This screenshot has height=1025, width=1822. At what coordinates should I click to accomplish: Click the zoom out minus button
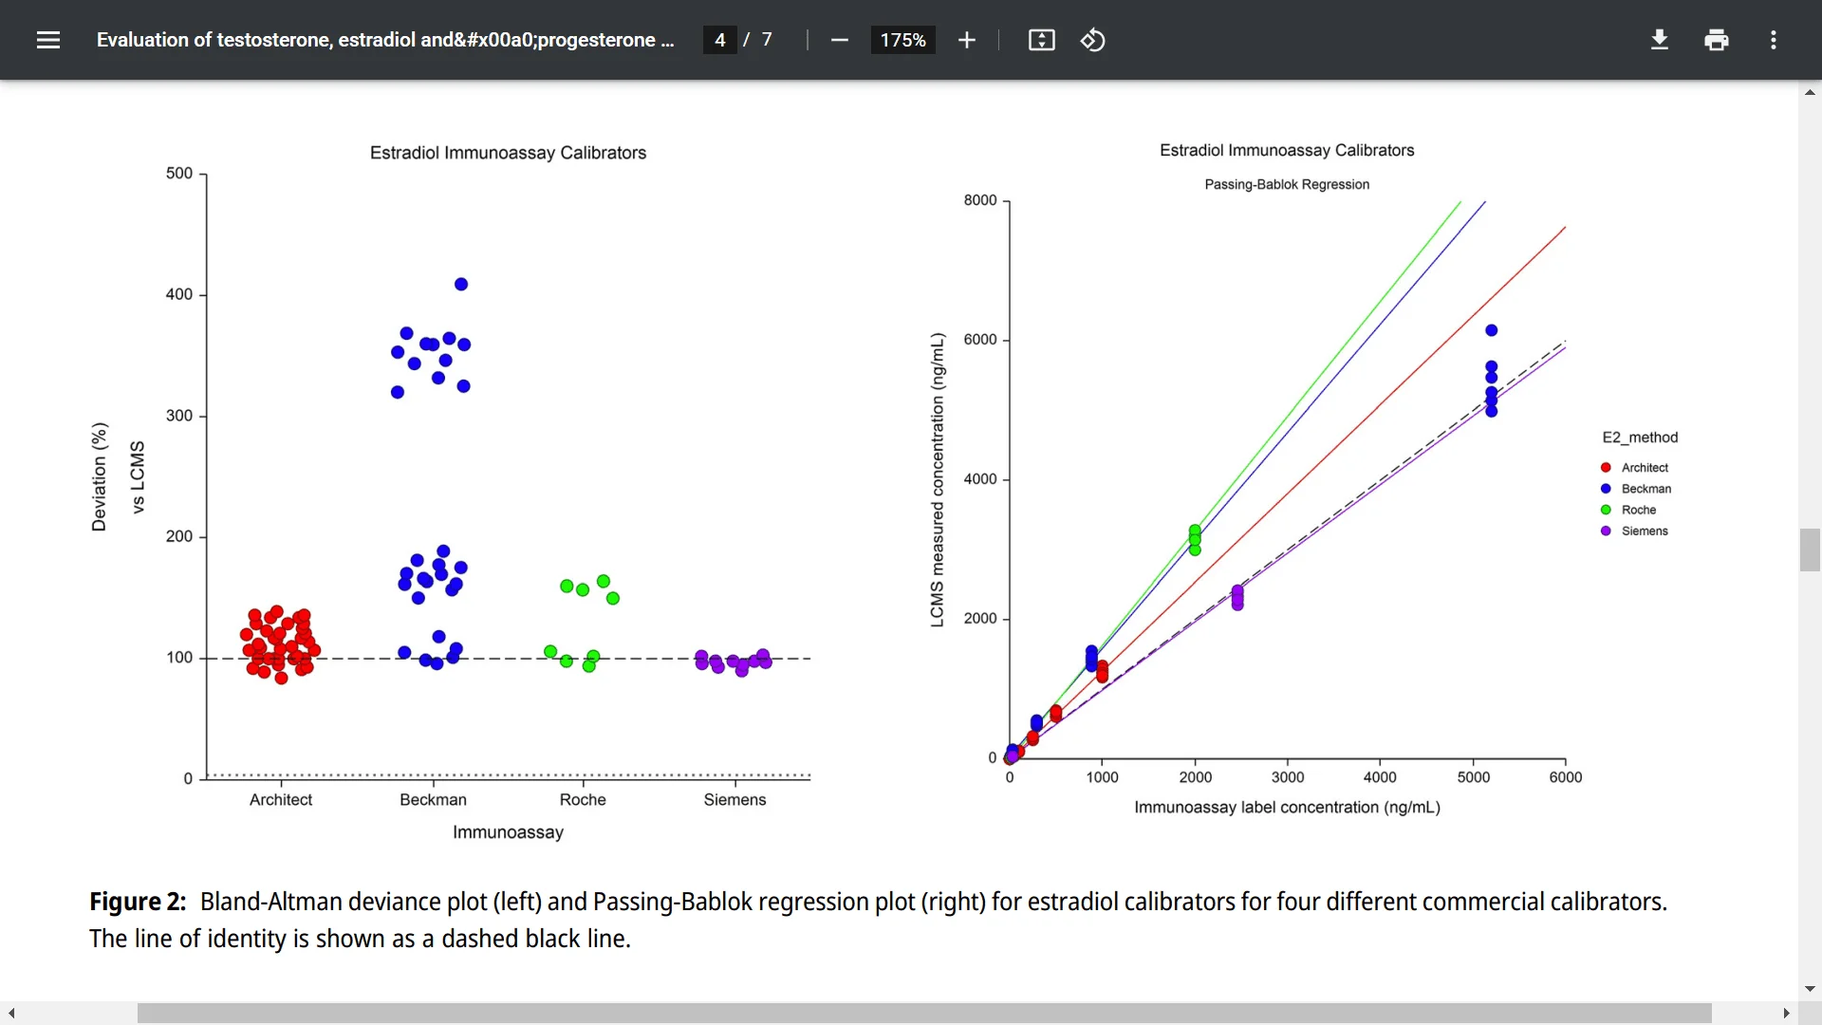coord(839,40)
